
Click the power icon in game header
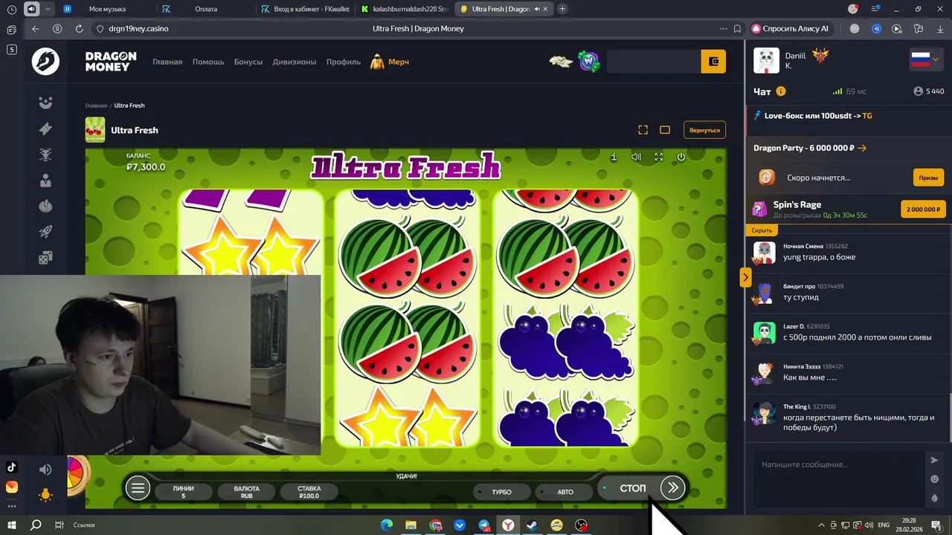click(x=681, y=157)
